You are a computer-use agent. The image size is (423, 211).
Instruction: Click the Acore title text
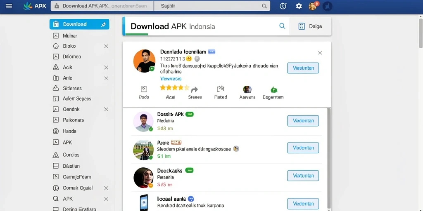(x=163, y=143)
